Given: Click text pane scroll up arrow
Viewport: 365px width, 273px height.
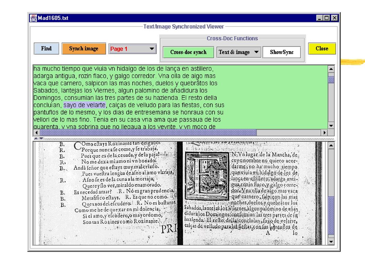Looking at the screenshot, I should tap(331, 69).
